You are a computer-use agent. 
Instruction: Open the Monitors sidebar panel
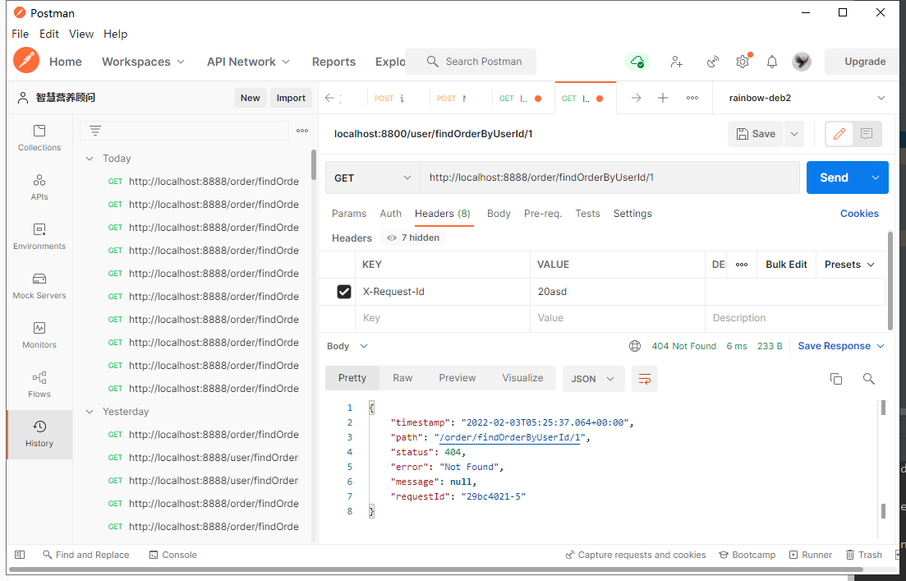click(39, 334)
